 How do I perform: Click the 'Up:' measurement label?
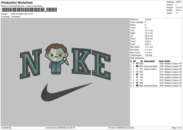[132, 36]
